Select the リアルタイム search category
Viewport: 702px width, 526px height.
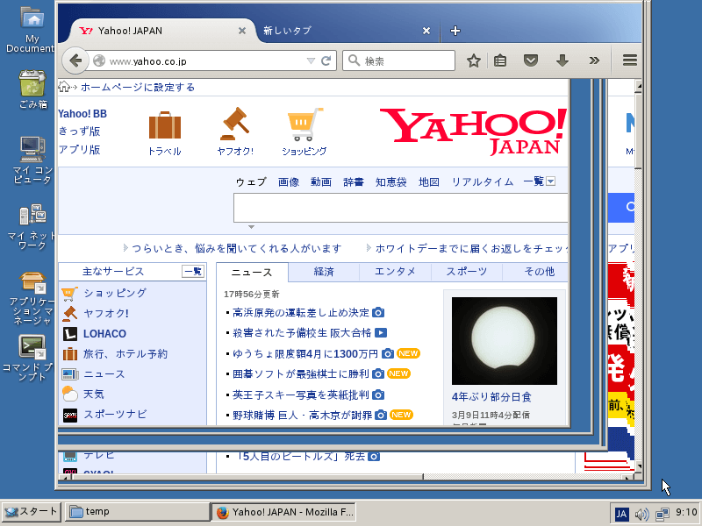click(x=482, y=181)
